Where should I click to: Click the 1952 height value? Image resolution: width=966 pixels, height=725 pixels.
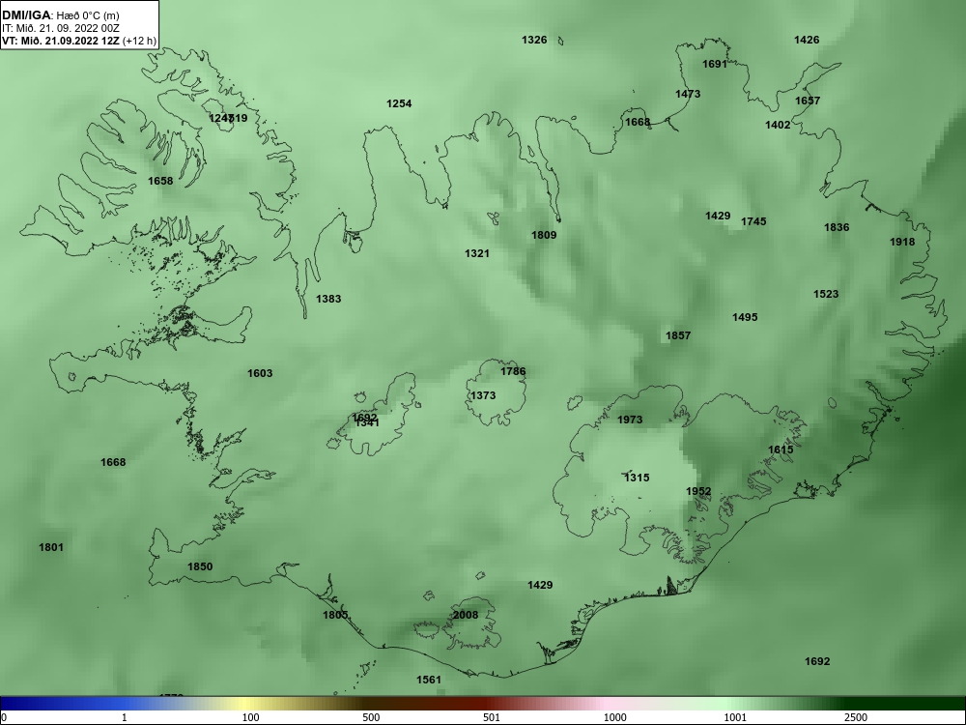click(x=698, y=492)
